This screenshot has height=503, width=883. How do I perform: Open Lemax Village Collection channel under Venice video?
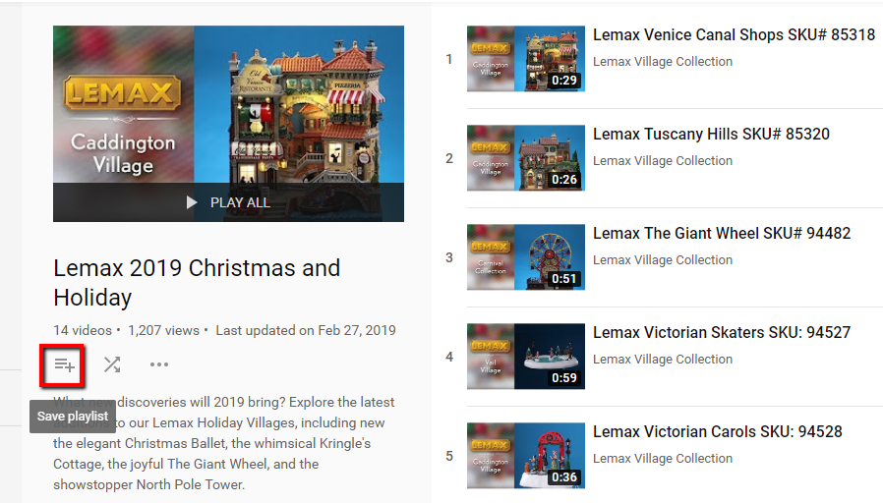[663, 61]
